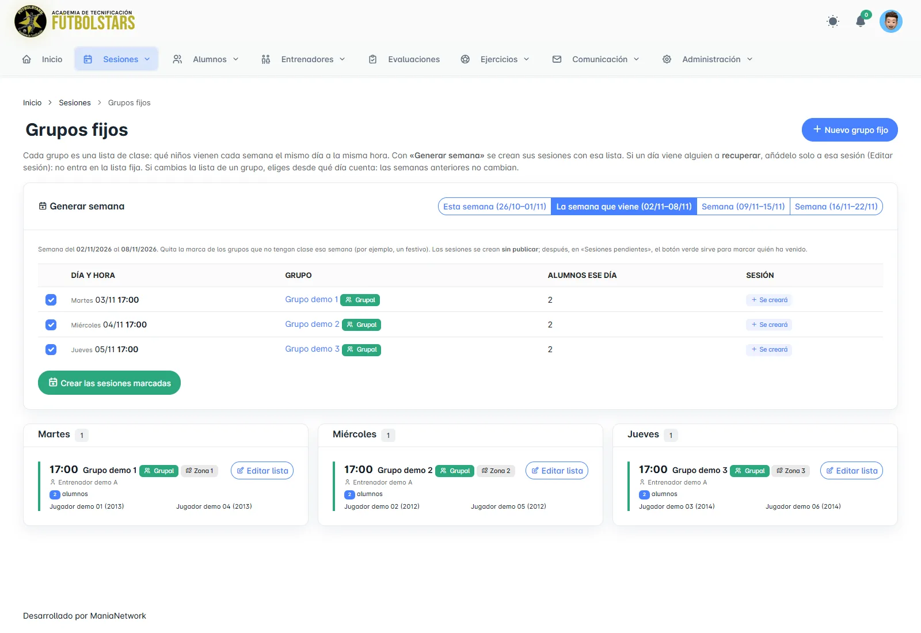Viewport: 921px width, 633px height.
Task: Click the home icon beside Inicio
Action: pos(26,59)
